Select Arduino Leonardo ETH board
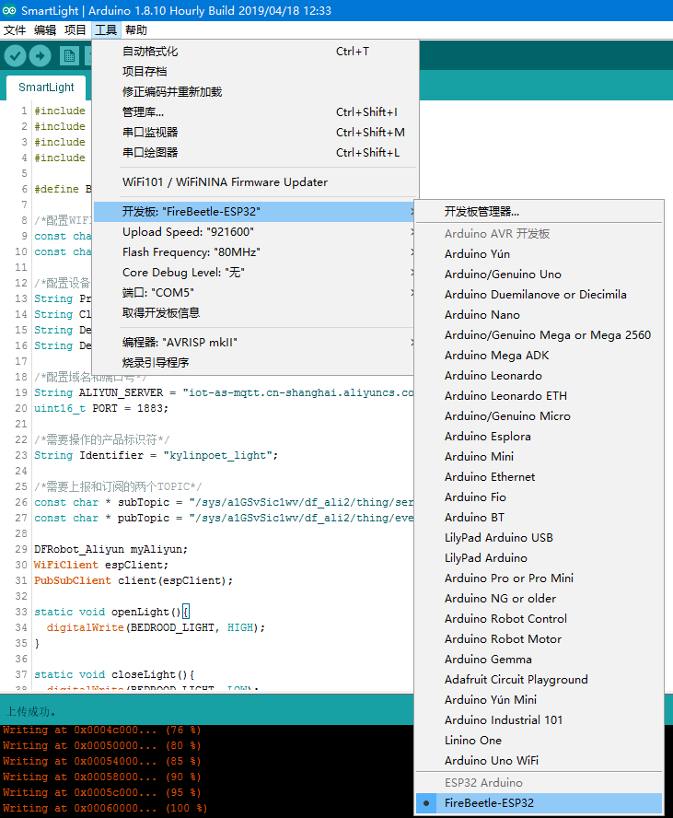 point(540,396)
